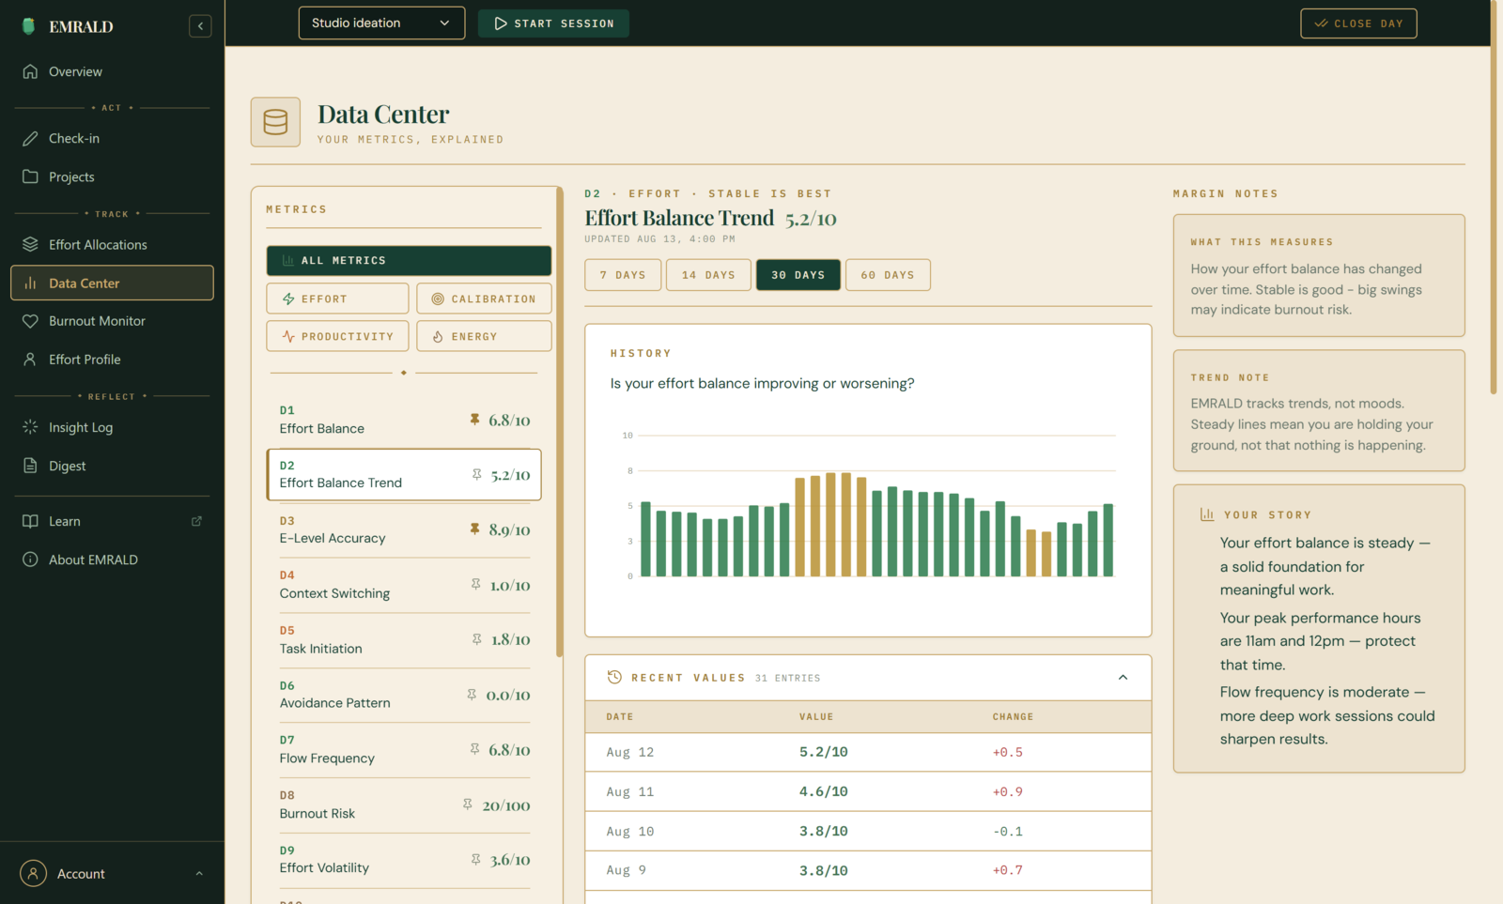Image resolution: width=1503 pixels, height=904 pixels.
Task: Click the VALUE column header
Action: click(816, 716)
